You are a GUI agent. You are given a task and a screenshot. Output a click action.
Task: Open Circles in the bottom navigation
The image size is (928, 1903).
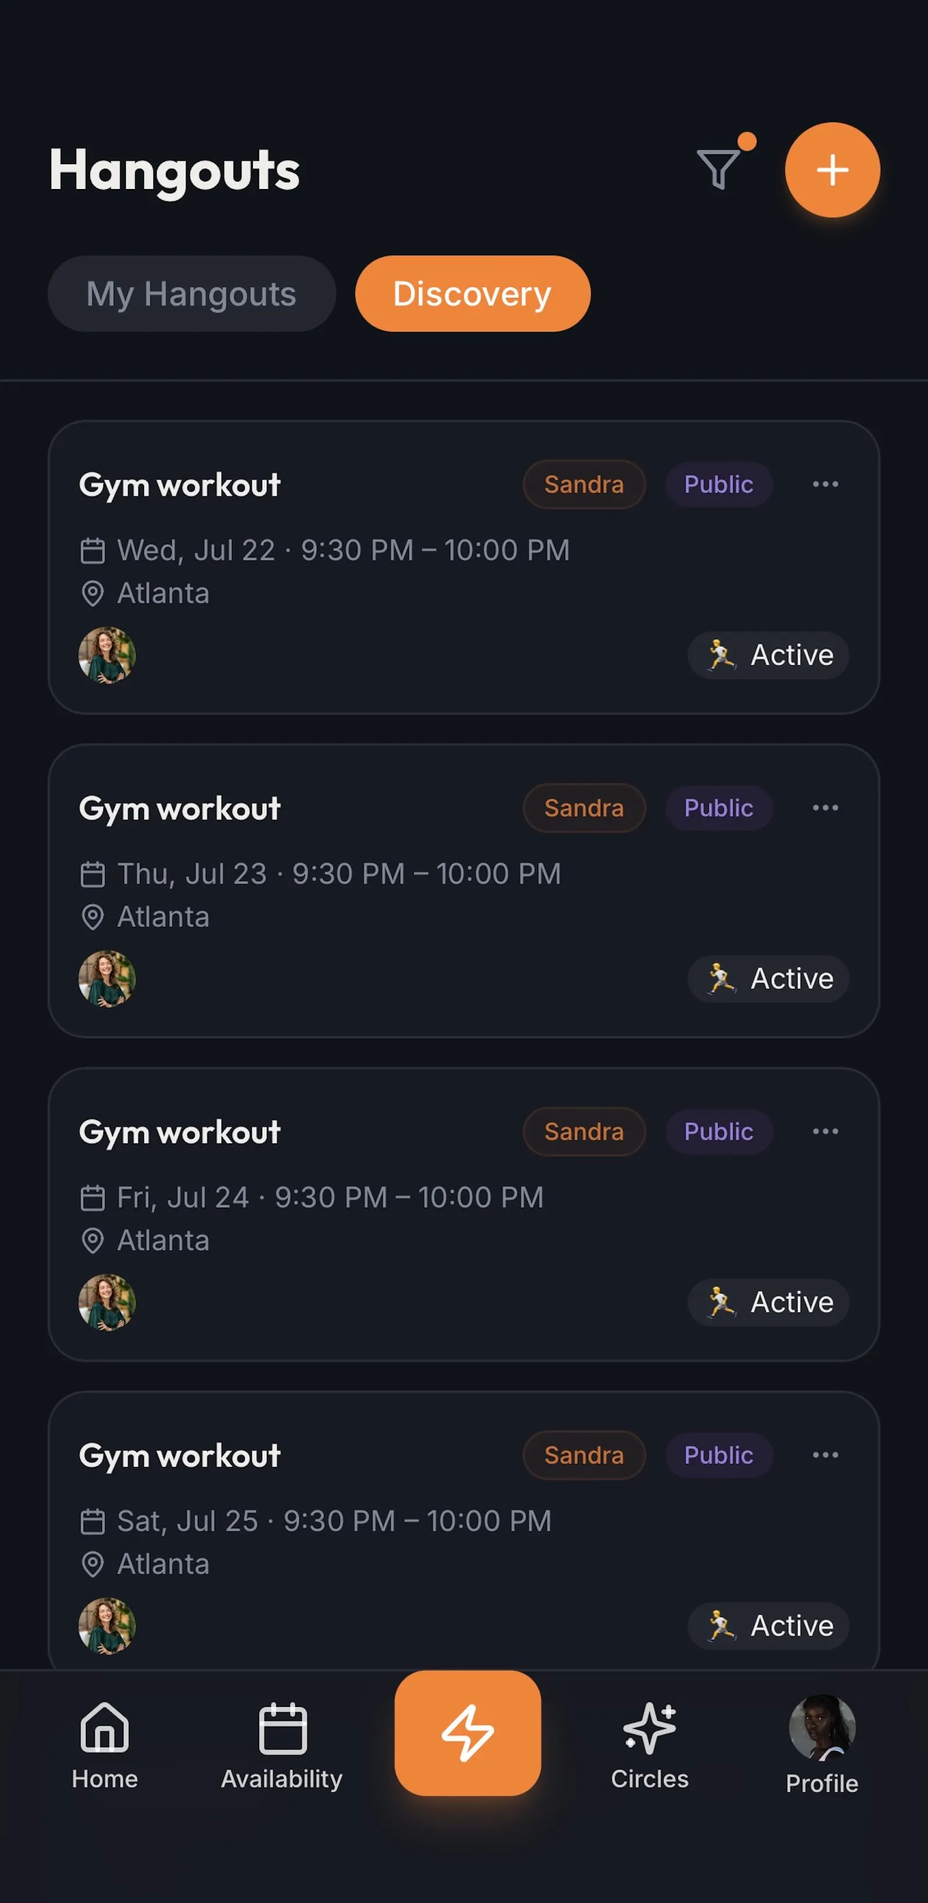coord(650,1746)
